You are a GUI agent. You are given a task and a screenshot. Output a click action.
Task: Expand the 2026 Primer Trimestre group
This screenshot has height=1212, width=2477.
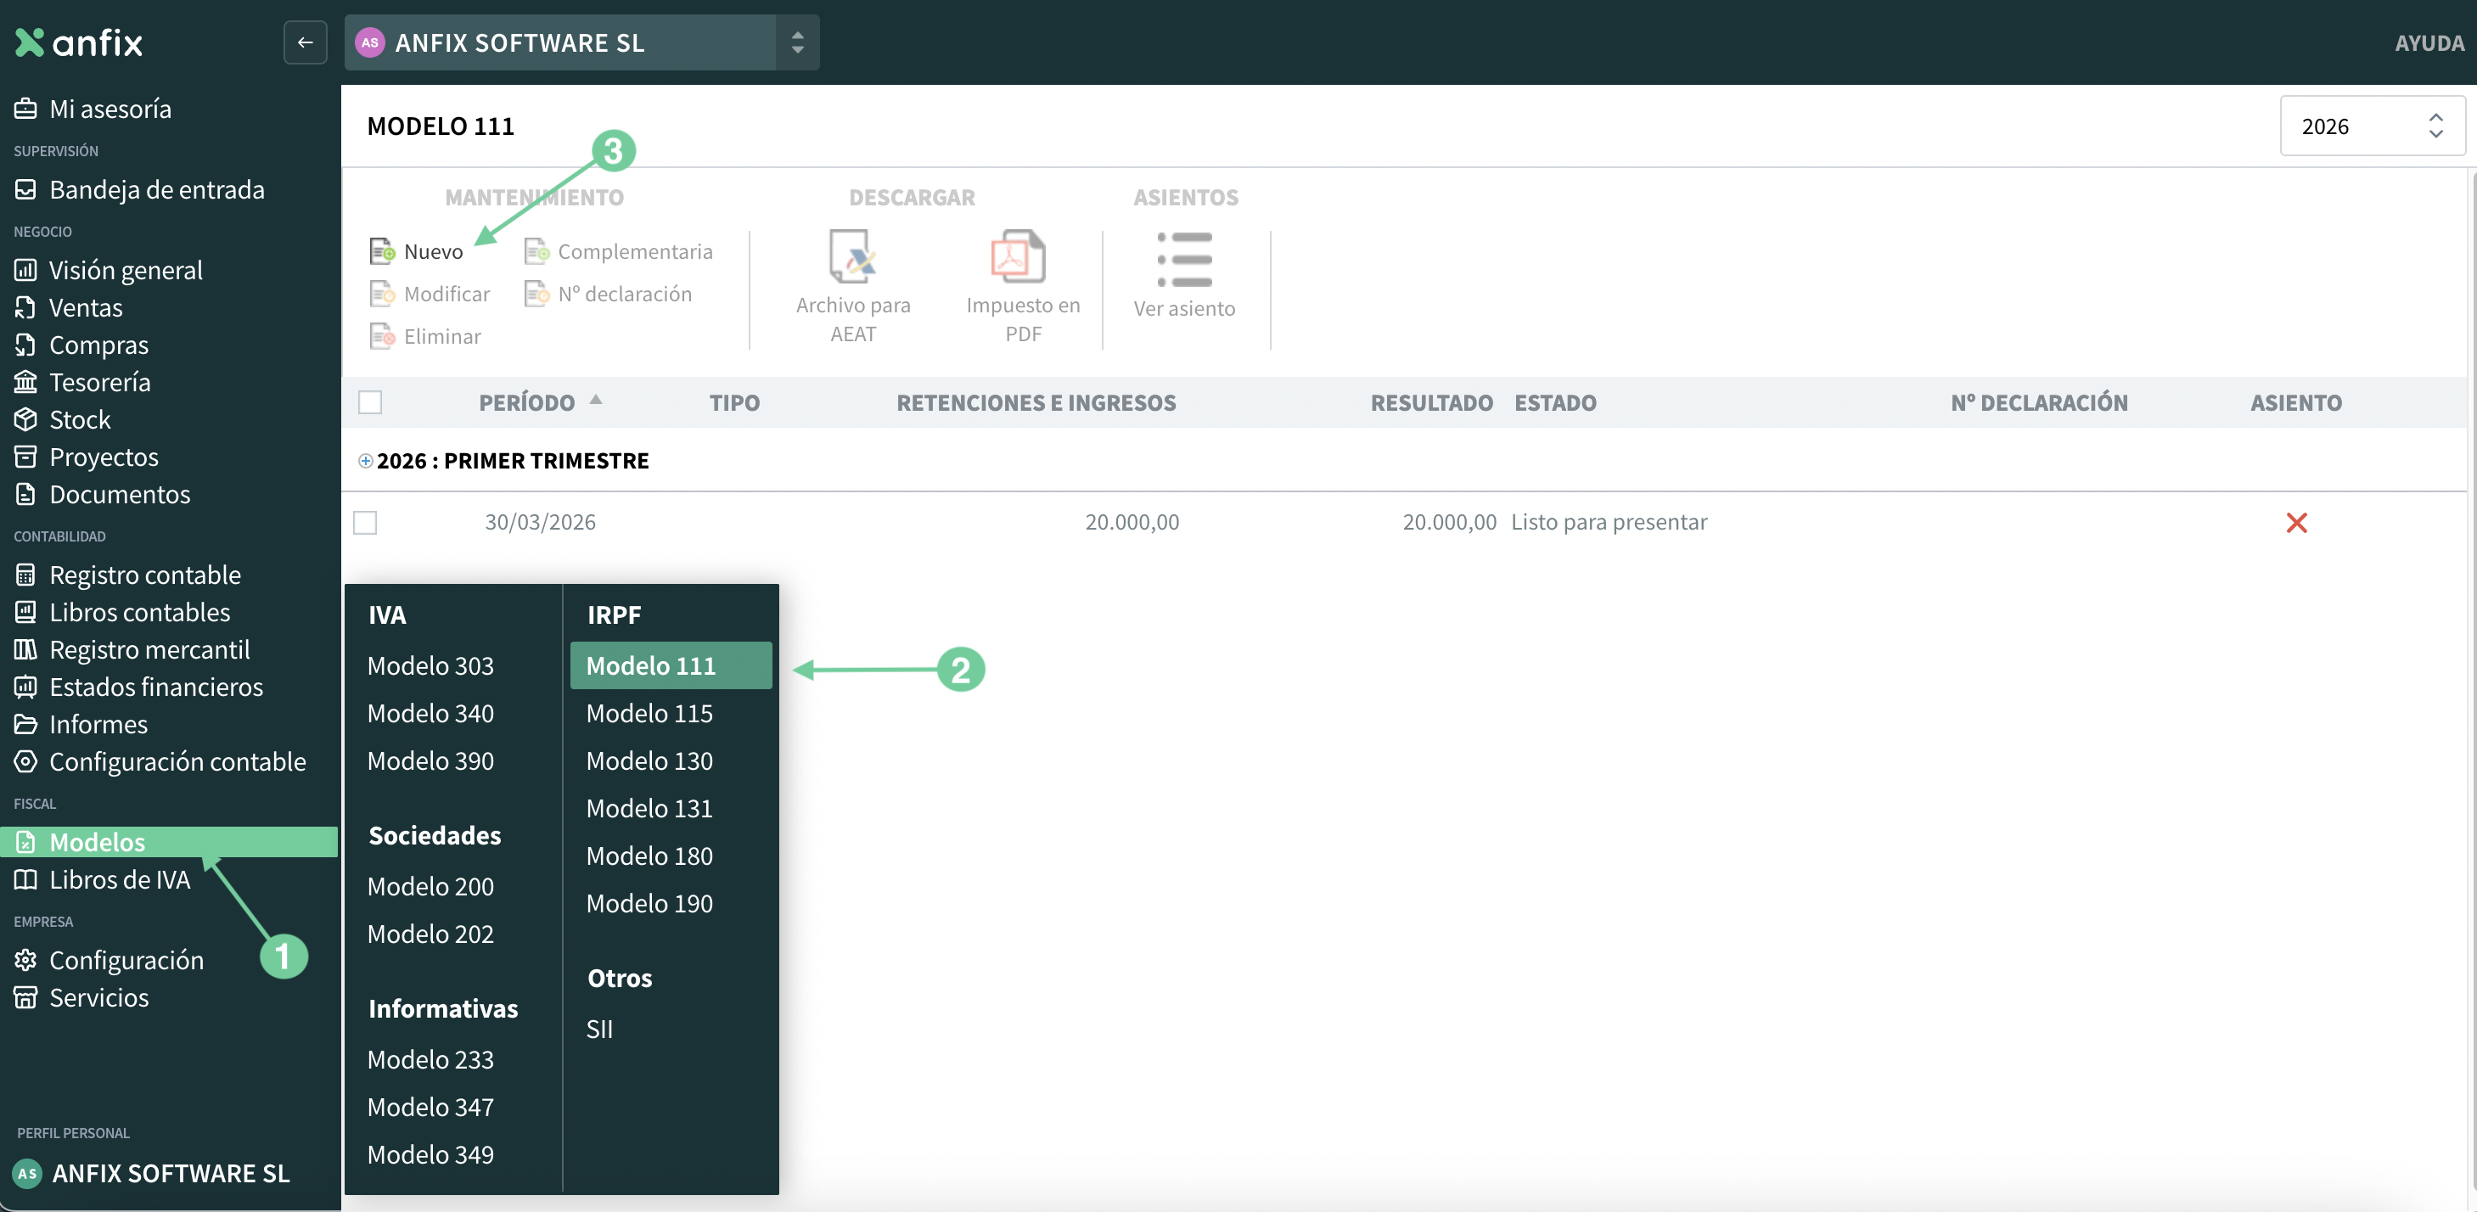pyautogui.click(x=365, y=462)
